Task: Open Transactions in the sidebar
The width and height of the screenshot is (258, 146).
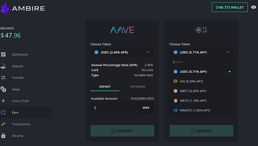Action: coord(21,124)
